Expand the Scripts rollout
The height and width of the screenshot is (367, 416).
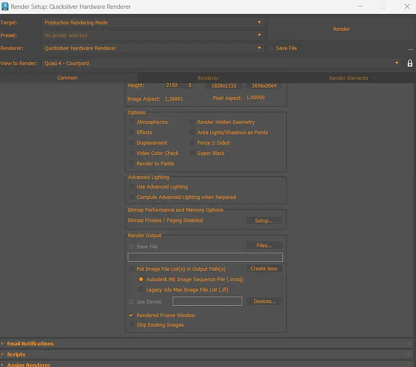[207, 354]
